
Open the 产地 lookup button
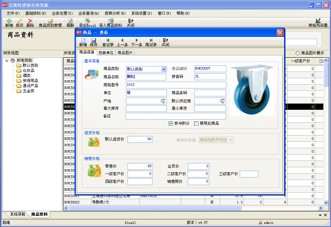(x=163, y=101)
